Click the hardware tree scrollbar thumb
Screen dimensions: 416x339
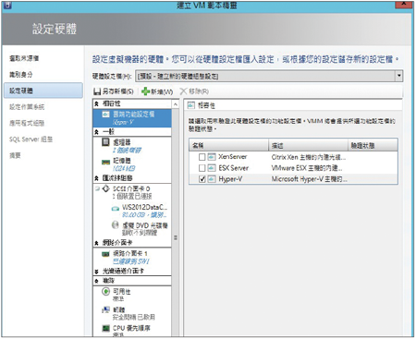pos(176,237)
